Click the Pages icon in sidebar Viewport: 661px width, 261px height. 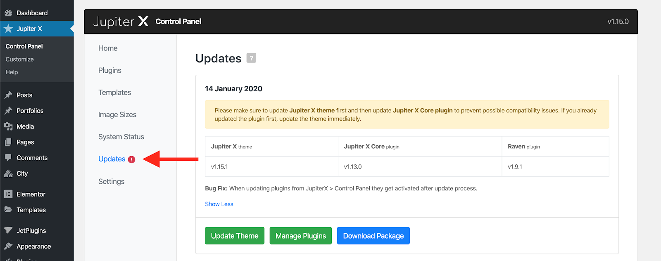[8, 142]
